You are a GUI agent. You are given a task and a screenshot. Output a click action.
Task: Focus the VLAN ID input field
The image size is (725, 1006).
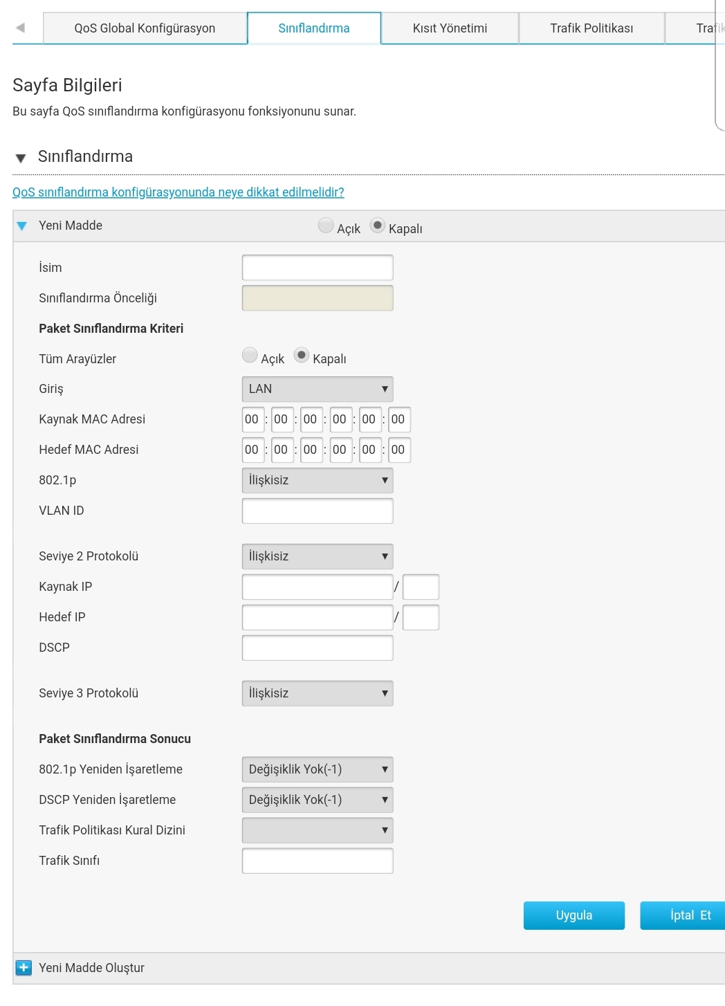coord(318,511)
